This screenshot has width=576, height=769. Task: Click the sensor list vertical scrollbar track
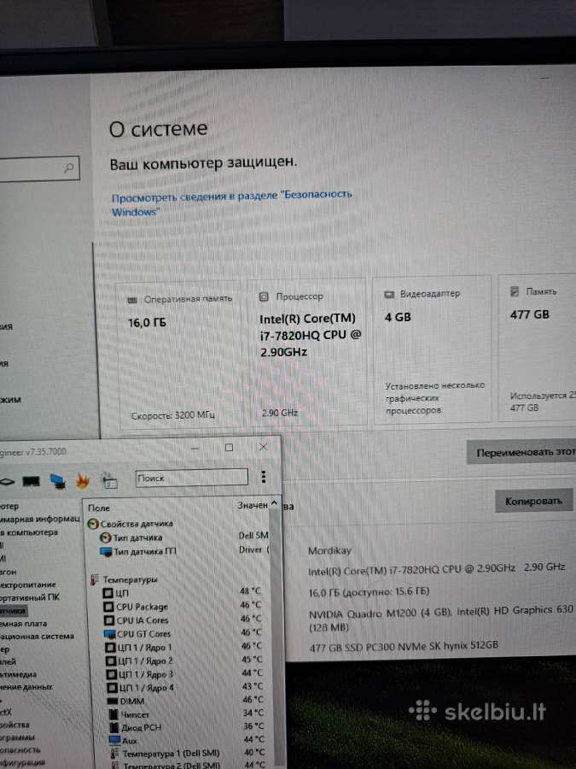[276, 637]
